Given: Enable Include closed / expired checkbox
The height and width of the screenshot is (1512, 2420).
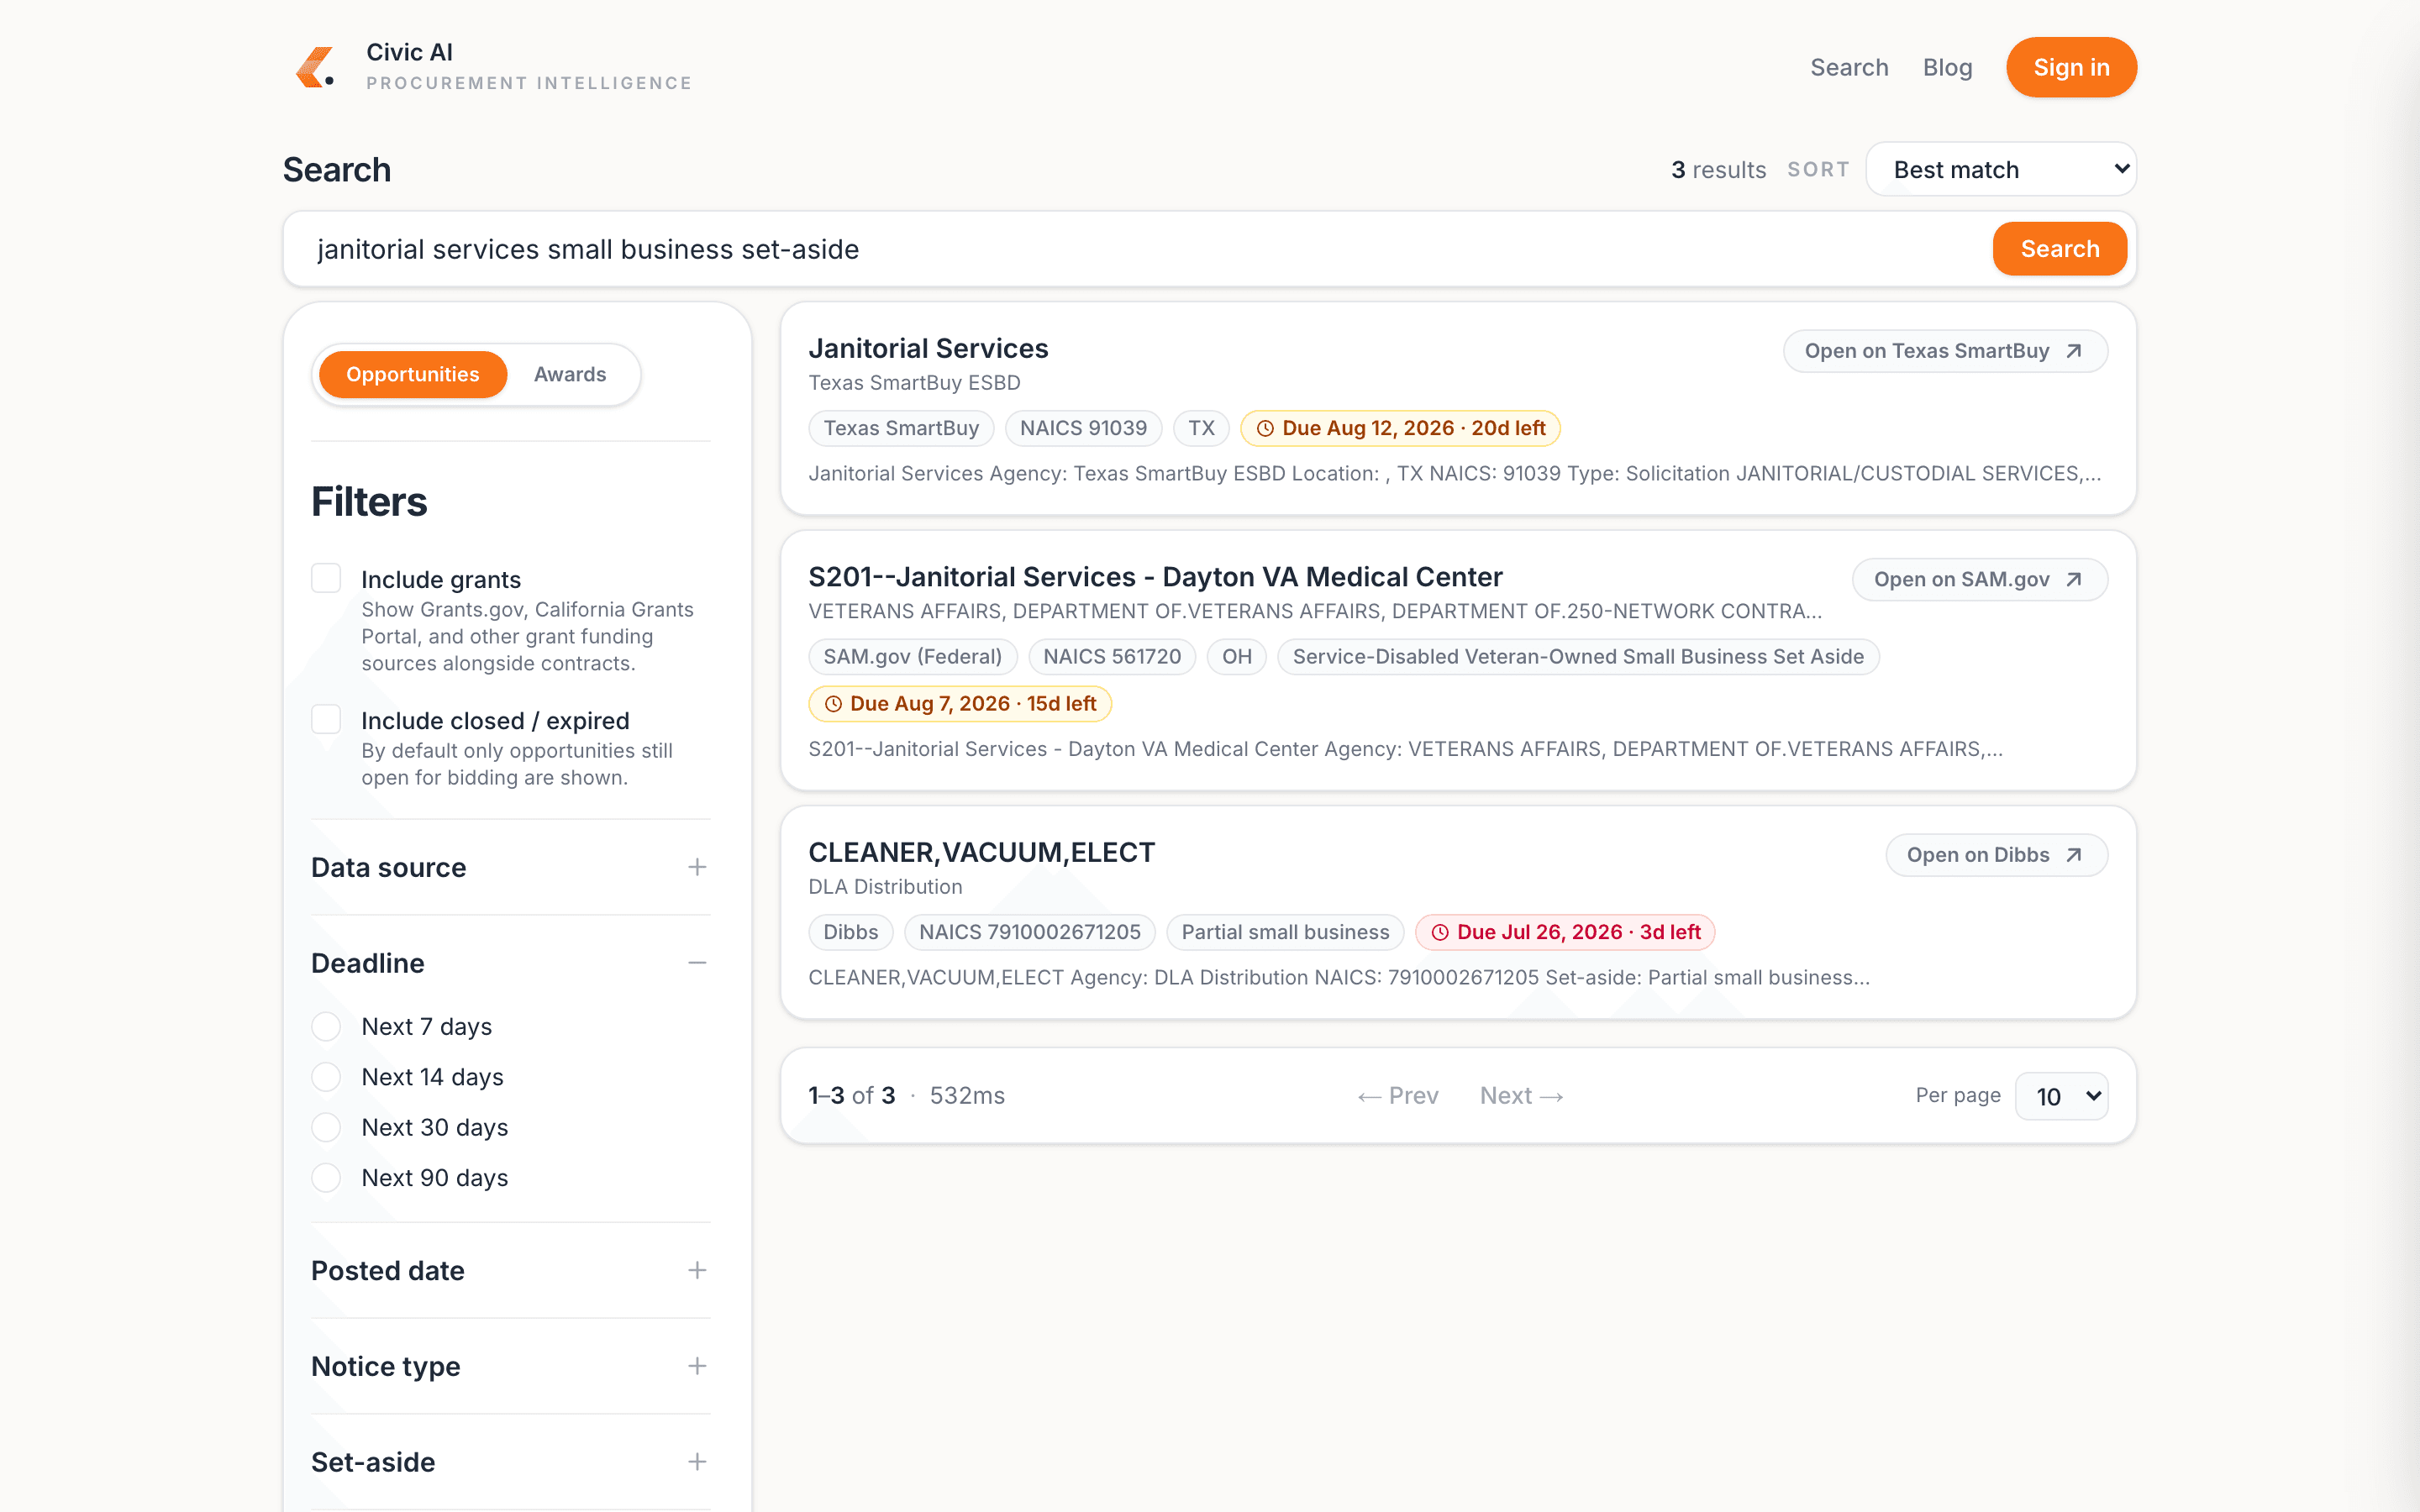Looking at the screenshot, I should [326, 719].
